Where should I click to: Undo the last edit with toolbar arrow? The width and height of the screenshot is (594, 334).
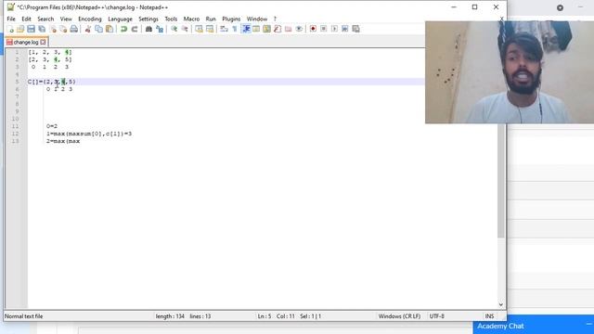click(x=123, y=29)
